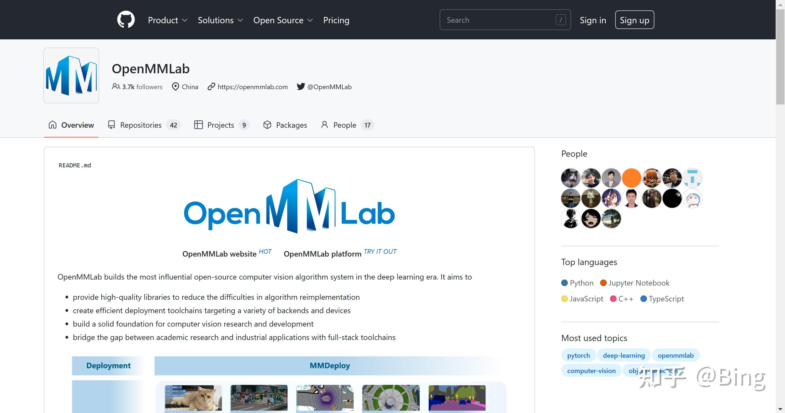The height and width of the screenshot is (413, 785).
Task: Click the first people avatar thumbnail
Action: tap(570, 178)
